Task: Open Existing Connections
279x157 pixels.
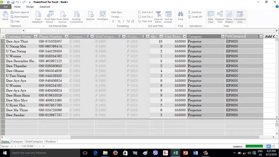Action: [76, 17]
